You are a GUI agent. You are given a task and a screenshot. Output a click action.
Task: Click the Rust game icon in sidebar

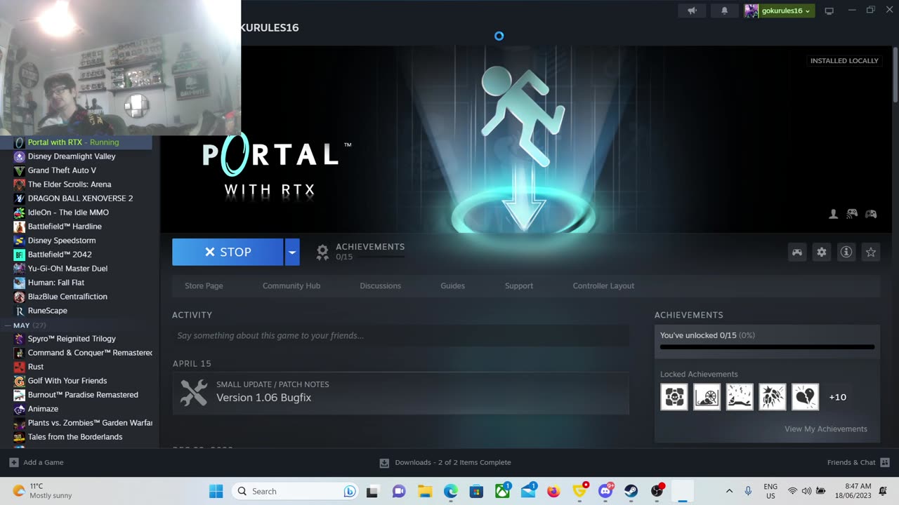(20, 367)
